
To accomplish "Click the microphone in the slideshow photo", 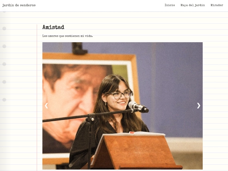I will point(138,107).
